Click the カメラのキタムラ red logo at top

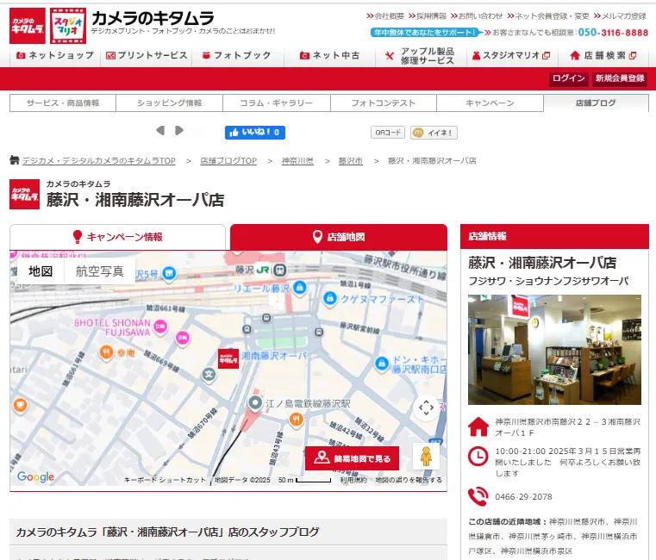[x=28, y=26]
